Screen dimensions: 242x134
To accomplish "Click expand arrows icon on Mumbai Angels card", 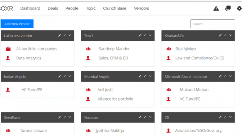I will pyautogui.click(x=145, y=76).
